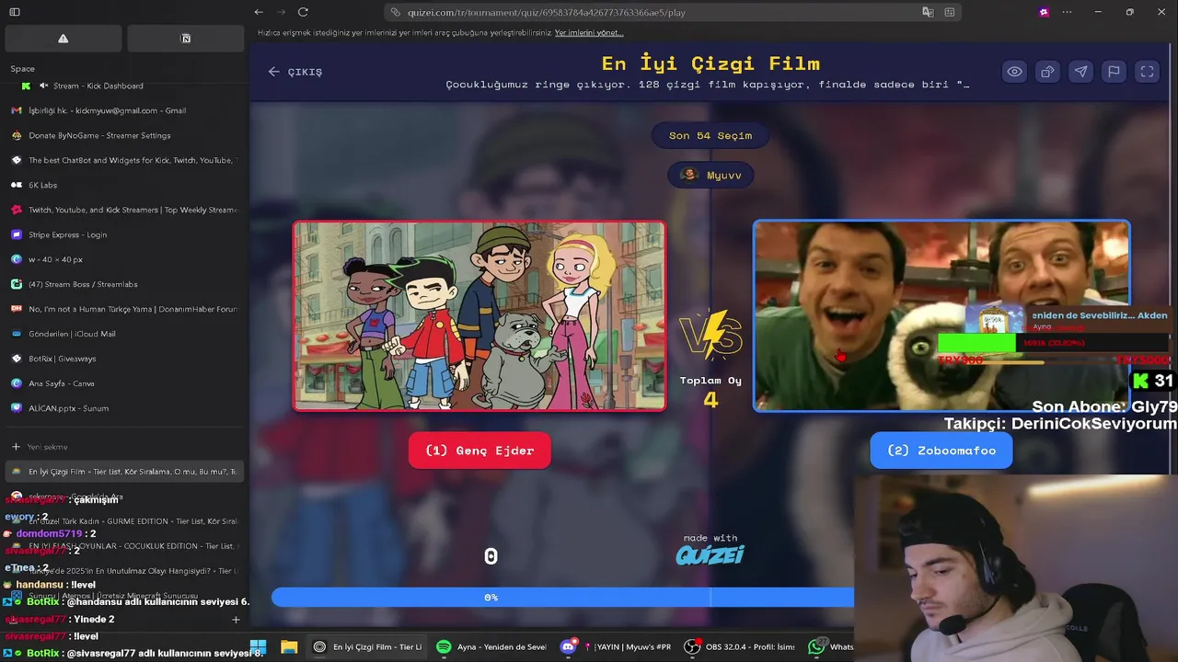This screenshot has height=662, width=1178.
Task: Click the quiz title En İyi Çizgi Film
Action: pyautogui.click(x=710, y=63)
